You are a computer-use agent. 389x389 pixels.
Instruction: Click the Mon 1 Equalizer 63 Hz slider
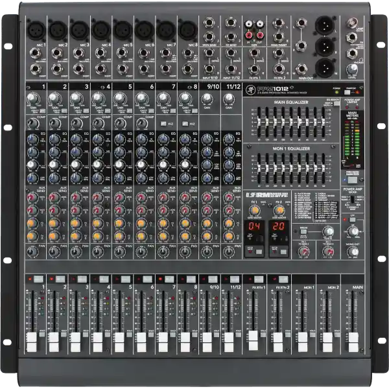[x=259, y=168]
